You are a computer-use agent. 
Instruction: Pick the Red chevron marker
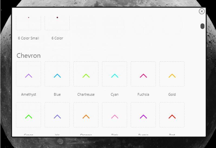click(172, 115)
